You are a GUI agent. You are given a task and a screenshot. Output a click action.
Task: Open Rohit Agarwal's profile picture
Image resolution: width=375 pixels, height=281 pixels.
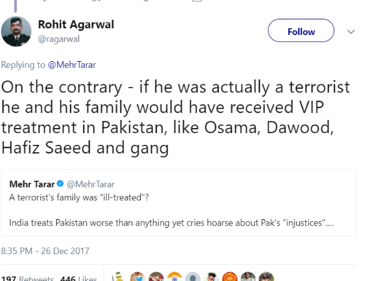(17, 31)
